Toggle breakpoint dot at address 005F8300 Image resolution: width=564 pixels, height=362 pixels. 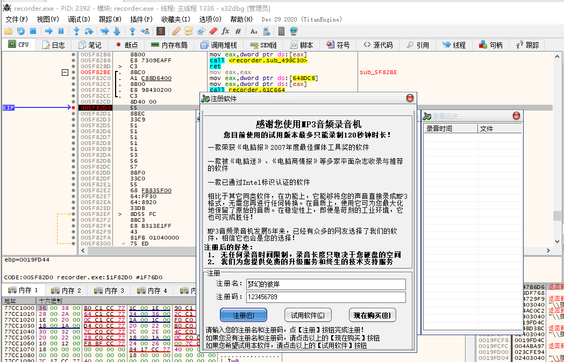click(x=73, y=243)
